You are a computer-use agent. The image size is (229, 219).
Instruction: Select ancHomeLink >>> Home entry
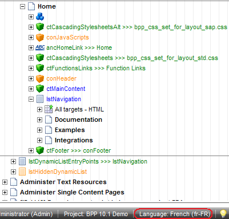point(79,47)
